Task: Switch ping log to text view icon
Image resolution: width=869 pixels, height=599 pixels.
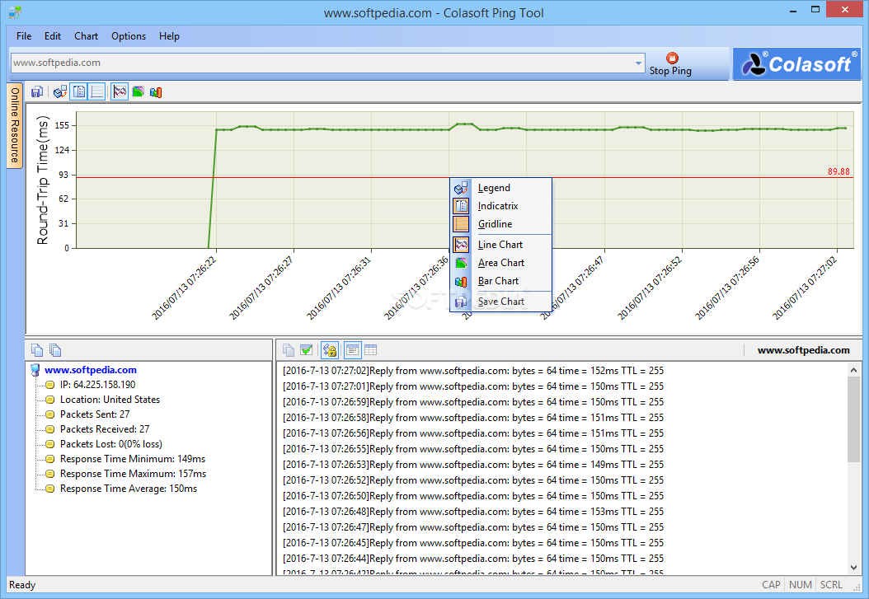Action: pyautogui.click(x=352, y=350)
